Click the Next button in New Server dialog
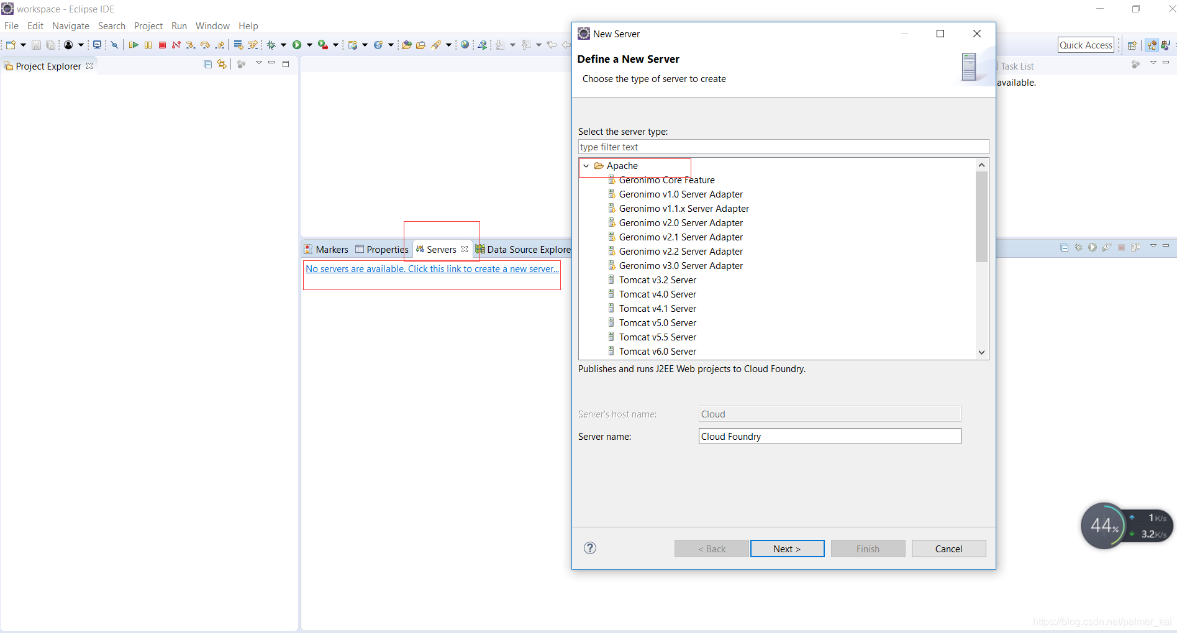 click(x=787, y=549)
